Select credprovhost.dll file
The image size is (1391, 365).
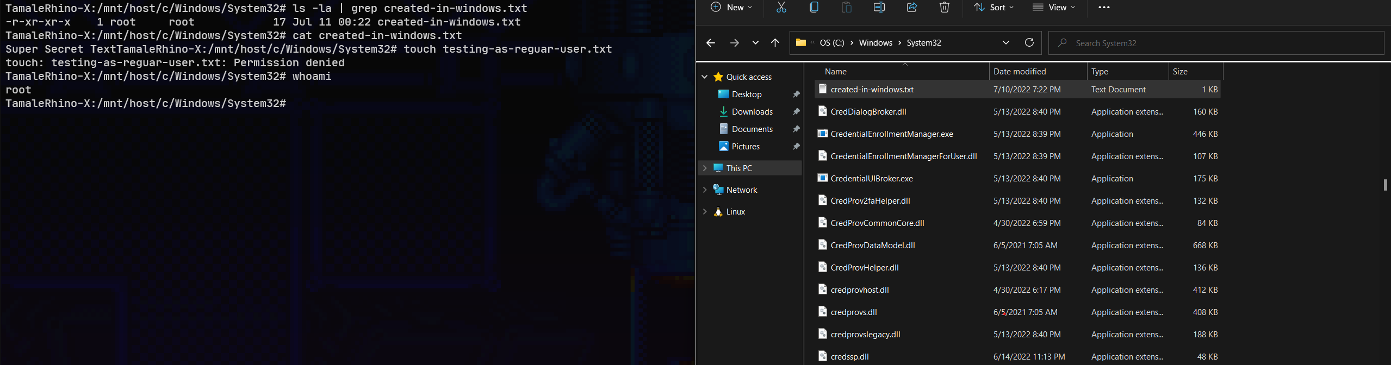click(1017, 290)
